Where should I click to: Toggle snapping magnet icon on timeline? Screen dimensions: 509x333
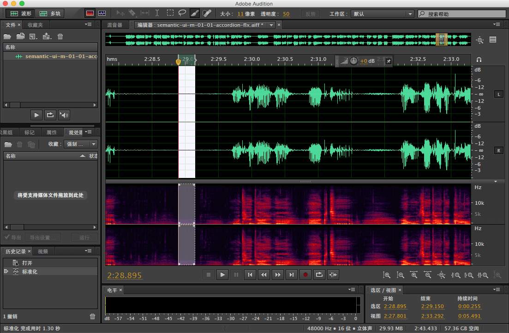tap(479, 59)
